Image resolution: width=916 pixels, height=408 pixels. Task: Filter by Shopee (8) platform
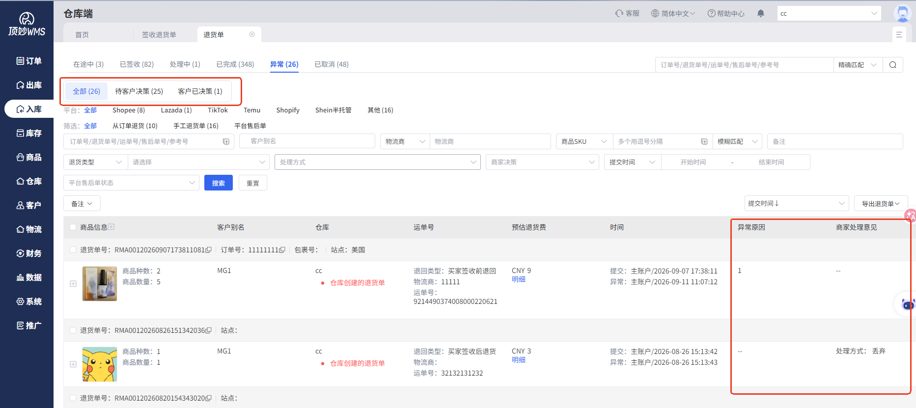(x=129, y=110)
